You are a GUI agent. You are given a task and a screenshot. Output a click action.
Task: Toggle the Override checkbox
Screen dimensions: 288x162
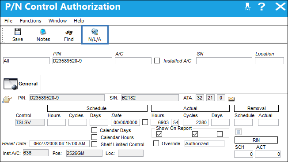(x=156, y=143)
